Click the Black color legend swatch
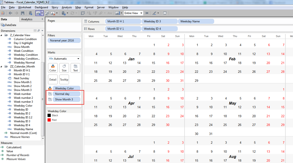293x163 pixels. [49, 115]
